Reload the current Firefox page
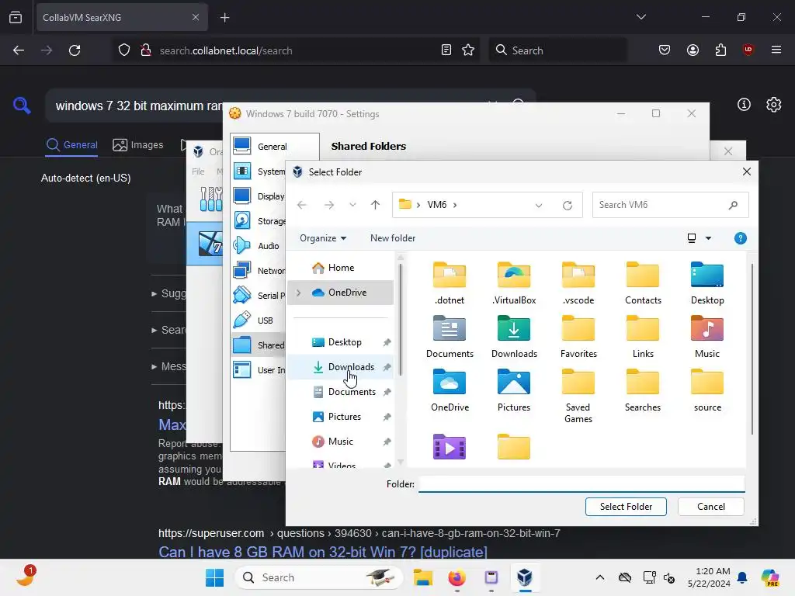 click(75, 50)
